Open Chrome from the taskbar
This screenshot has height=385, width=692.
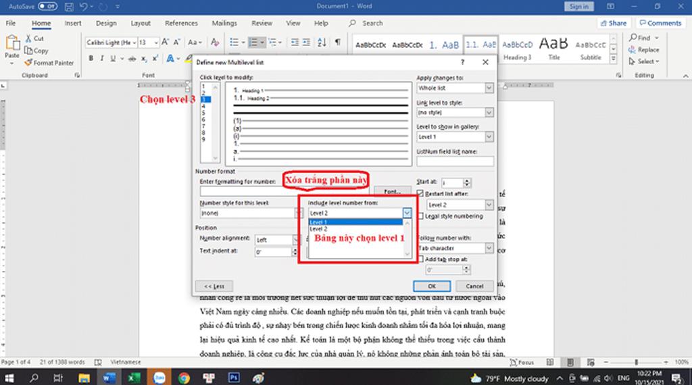coord(184,378)
